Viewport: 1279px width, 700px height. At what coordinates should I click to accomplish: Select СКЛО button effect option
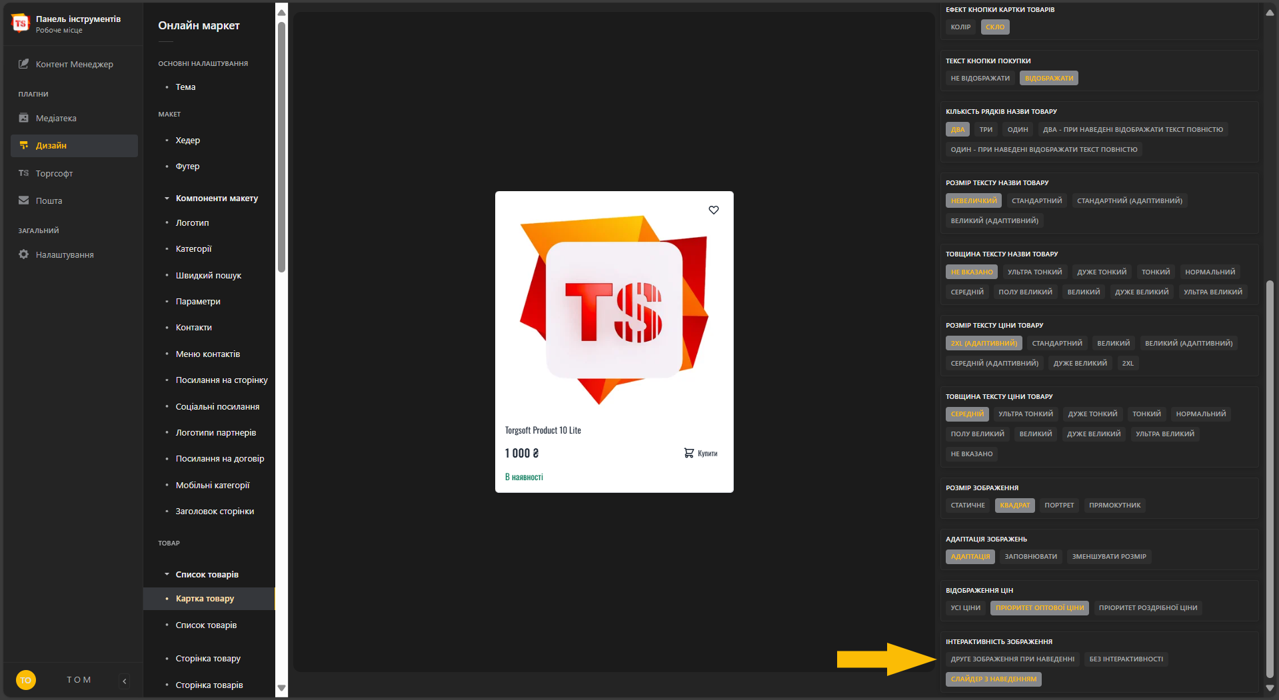995,27
